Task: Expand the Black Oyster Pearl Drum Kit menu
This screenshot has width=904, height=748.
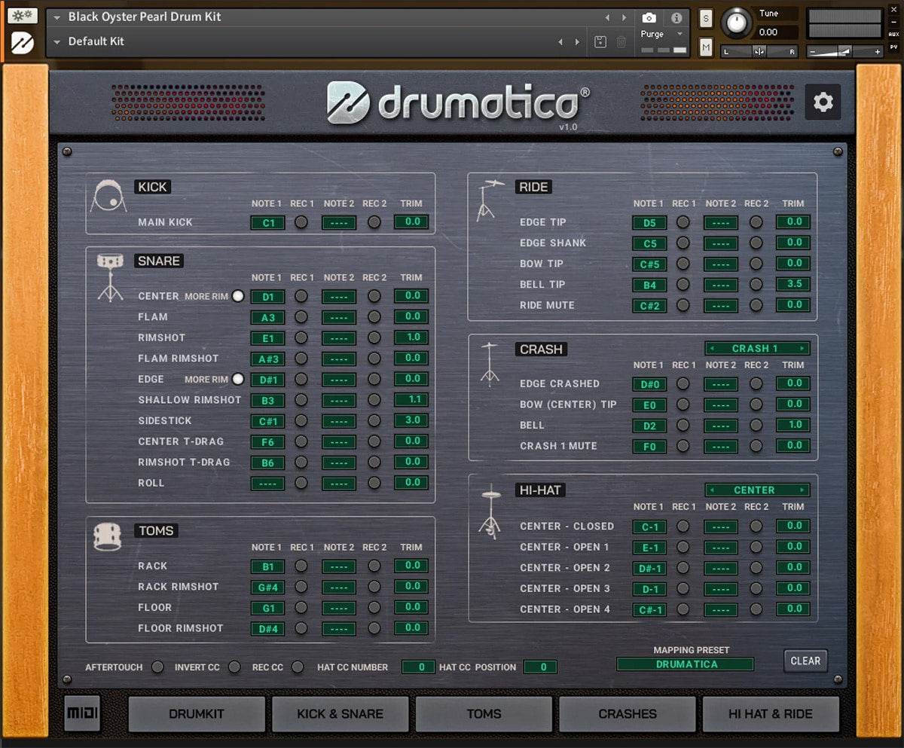Action: (56, 17)
